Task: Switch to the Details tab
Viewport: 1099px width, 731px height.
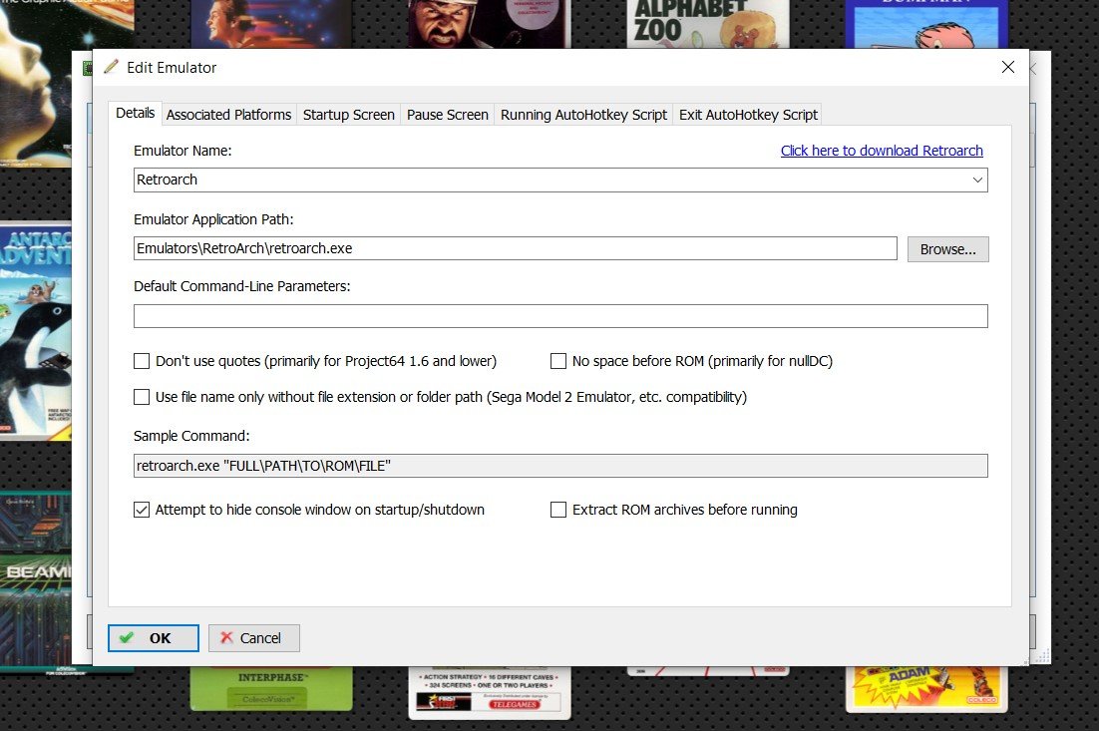Action: [x=135, y=113]
